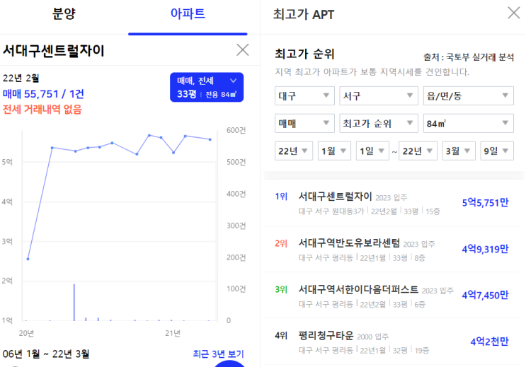Switch to the 분양 tab
The width and height of the screenshot is (526, 367).
pos(64,14)
